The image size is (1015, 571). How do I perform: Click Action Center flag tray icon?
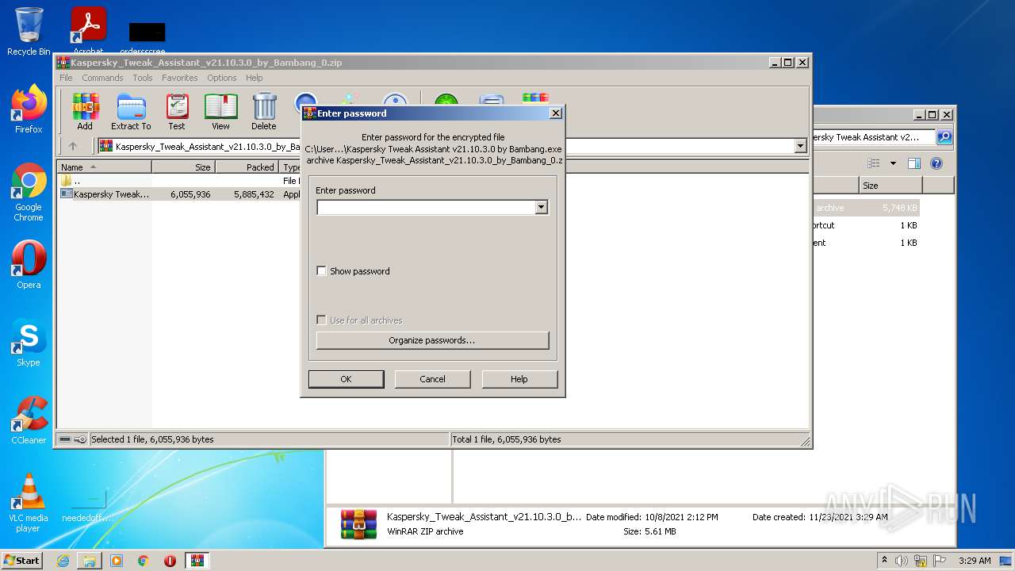click(938, 561)
